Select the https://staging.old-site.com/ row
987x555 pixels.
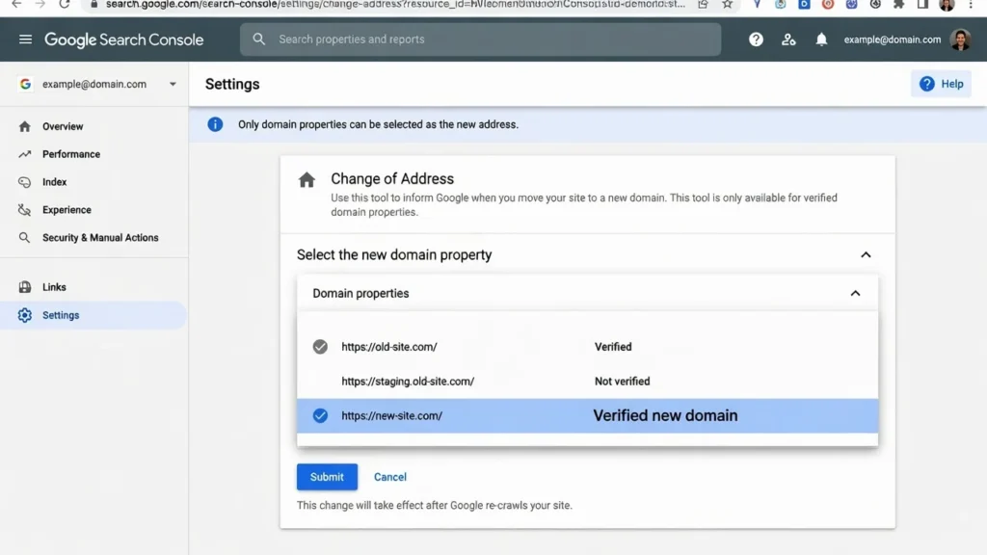pyautogui.click(x=587, y=382)
